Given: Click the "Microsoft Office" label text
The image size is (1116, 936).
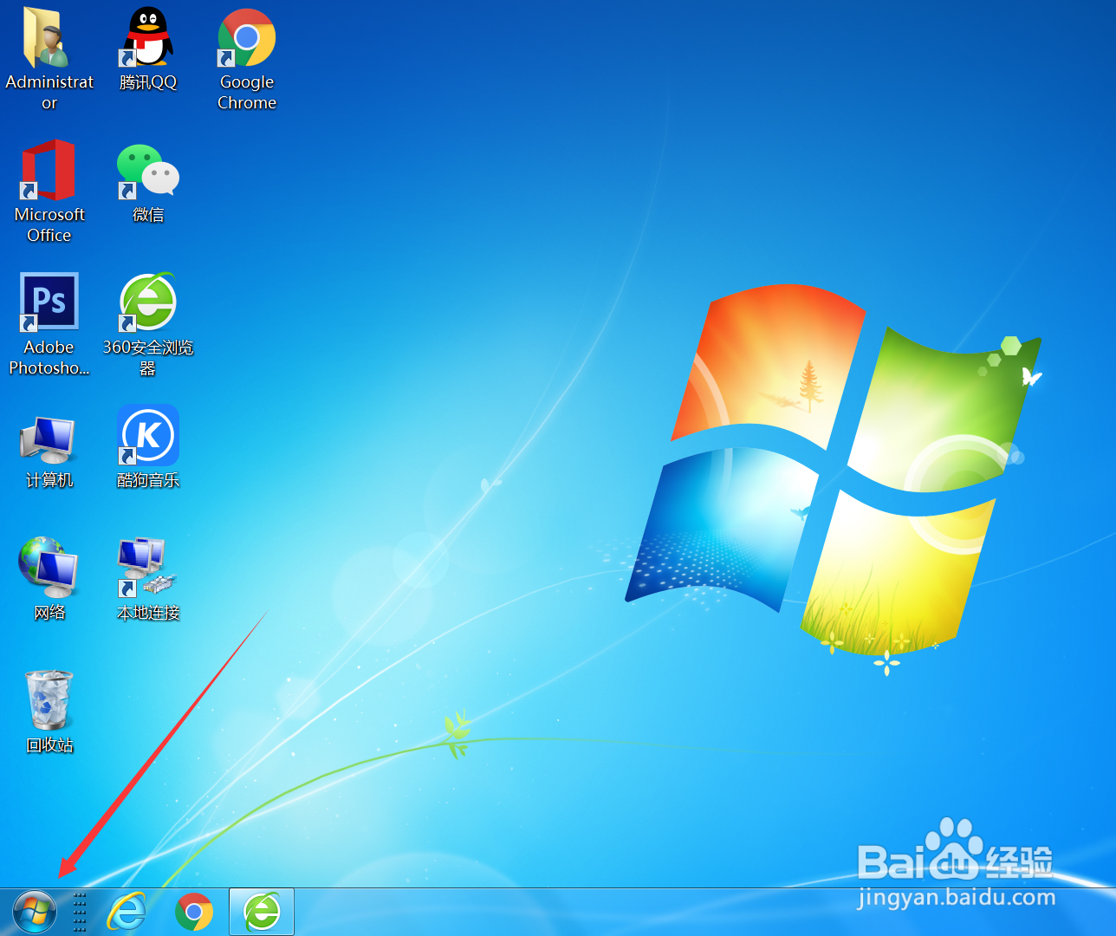Looking at the screenshot, I should tap(49, 224).
